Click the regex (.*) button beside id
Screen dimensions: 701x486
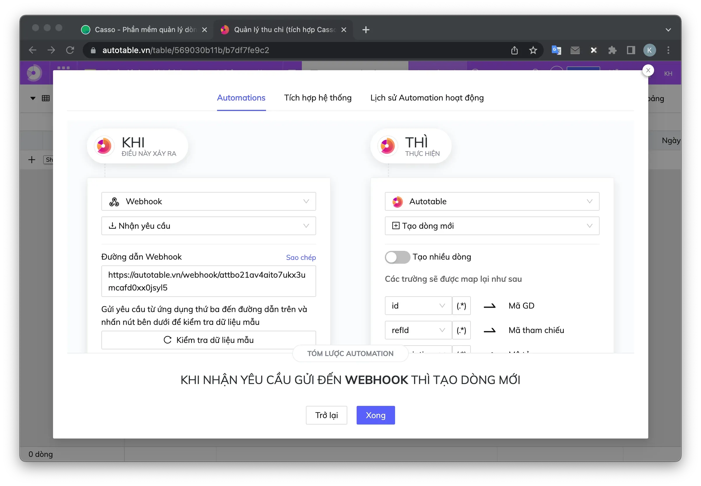point(461,306)
